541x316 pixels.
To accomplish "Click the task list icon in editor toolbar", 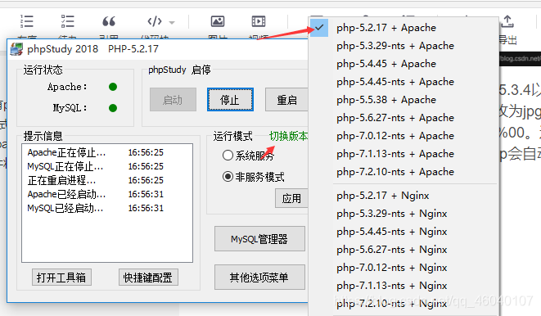I will pyautogui.click(x=68, y=21).
